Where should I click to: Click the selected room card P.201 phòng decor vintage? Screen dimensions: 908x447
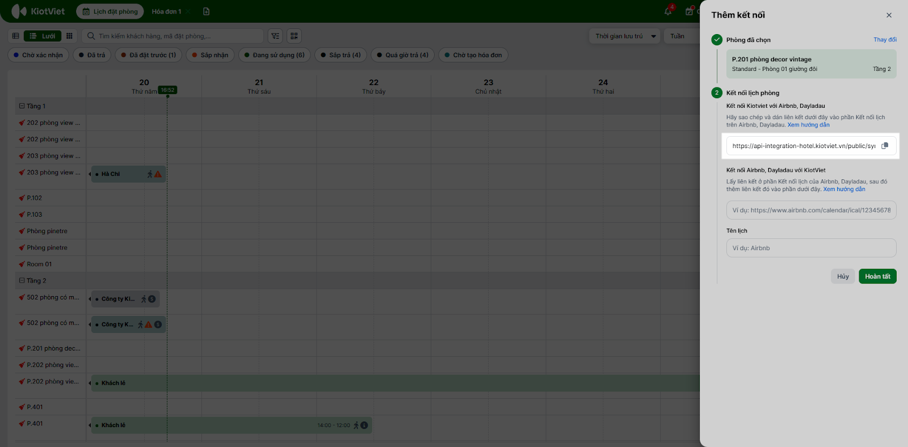point(812,64)
